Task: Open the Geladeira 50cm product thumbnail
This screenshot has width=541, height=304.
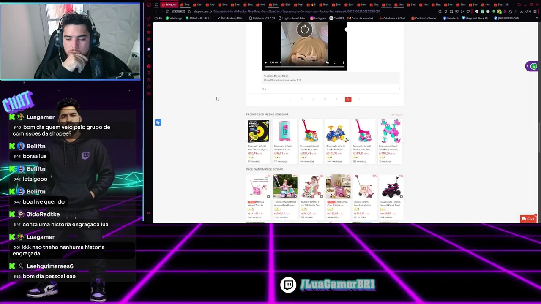Action: coord(284,131)
